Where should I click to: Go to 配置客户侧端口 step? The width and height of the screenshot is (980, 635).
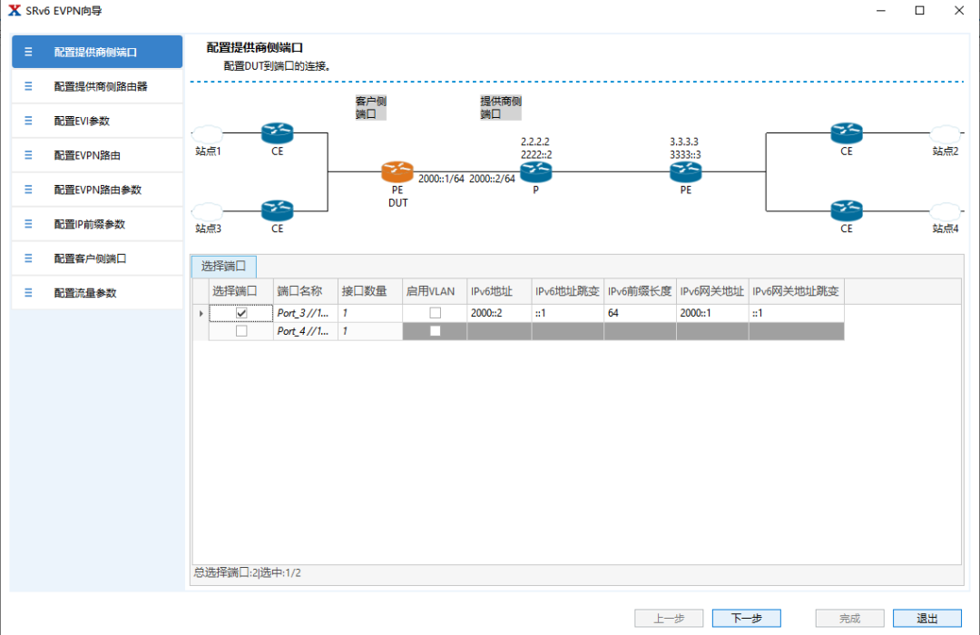97,259
